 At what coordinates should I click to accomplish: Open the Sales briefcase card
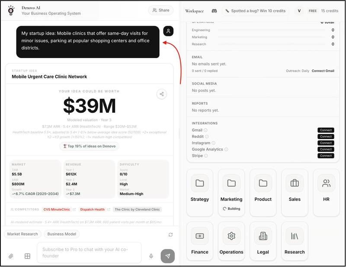[295, 192]
